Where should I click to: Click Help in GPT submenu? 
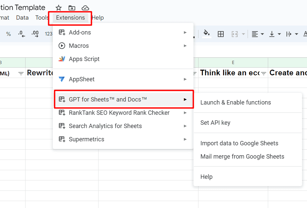(x=248, y=176)
